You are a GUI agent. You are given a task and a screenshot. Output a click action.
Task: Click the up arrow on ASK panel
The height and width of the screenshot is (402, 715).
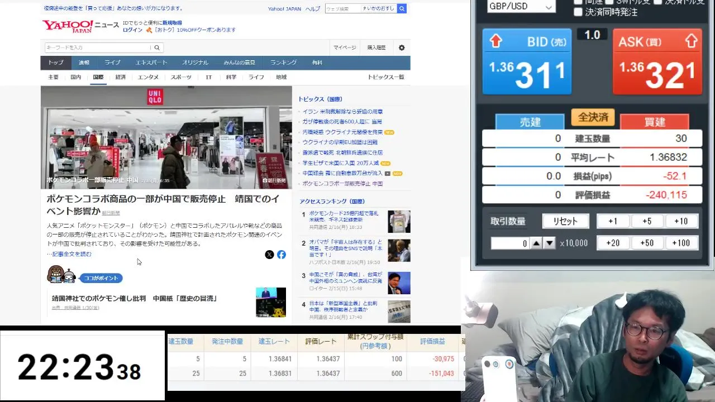(691, 41)
